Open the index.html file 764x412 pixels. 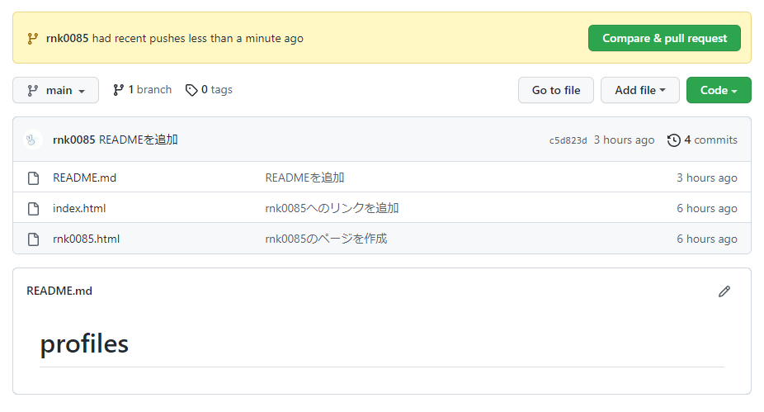[x=79, y=209]
